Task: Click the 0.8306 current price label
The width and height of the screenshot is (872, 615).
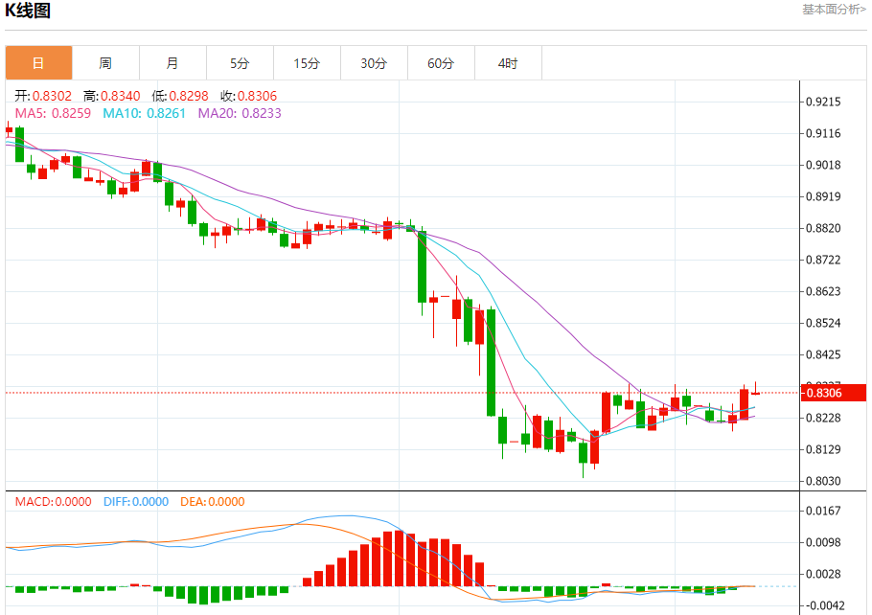Action: [833, 393]
